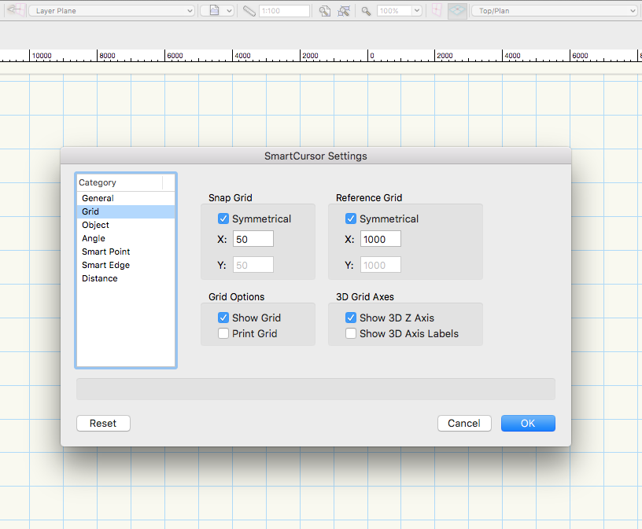Click the Fit to Objects toolbar icon
Viewport: 642px width, 529px height.
pyautogui.click(x=345, y=10)
